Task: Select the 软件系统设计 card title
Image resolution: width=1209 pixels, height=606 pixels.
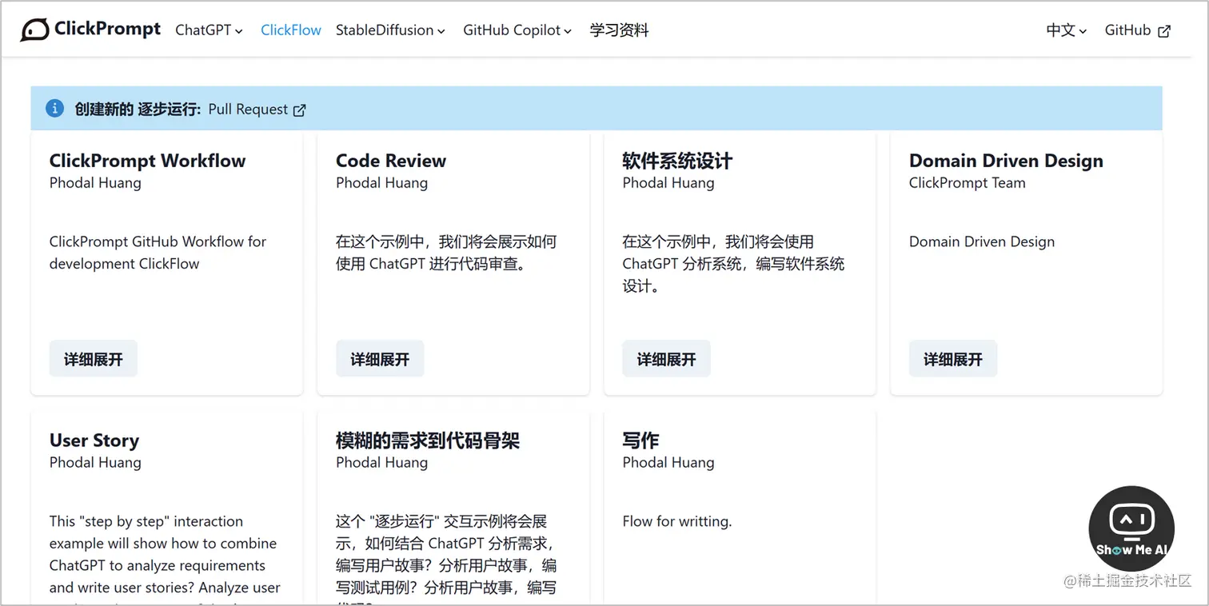Action: coord(677,161)
